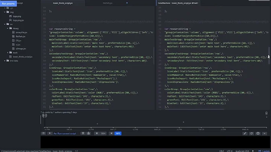271x152 pixels.
Task: Open filePath.jsx in the library folder
Action: pos(20,36)
